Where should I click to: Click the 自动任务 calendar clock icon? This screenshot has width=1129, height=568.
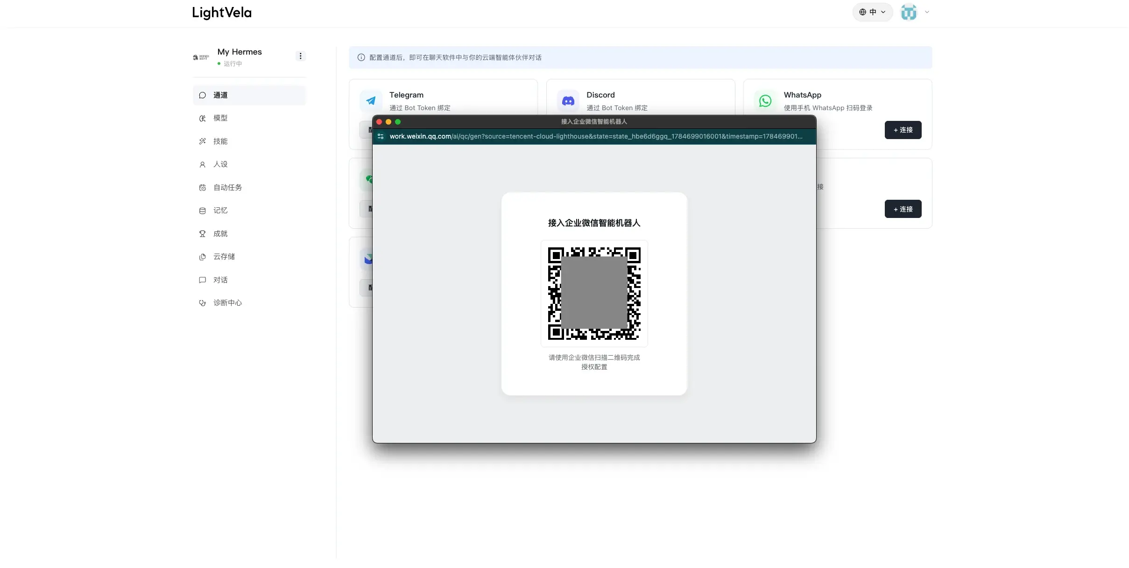(x=202, y=188)
